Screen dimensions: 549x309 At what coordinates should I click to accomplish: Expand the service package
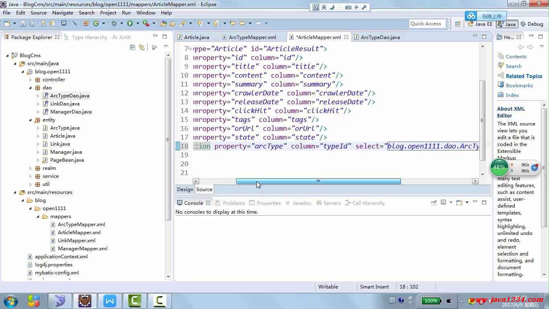[x=30, y=176]
